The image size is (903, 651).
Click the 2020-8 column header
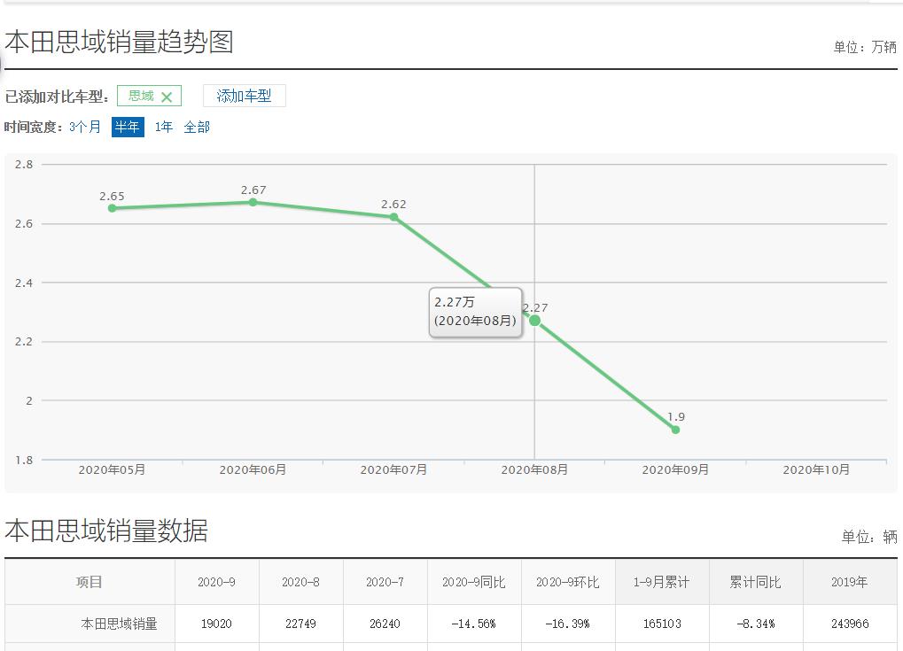(300, 582)
